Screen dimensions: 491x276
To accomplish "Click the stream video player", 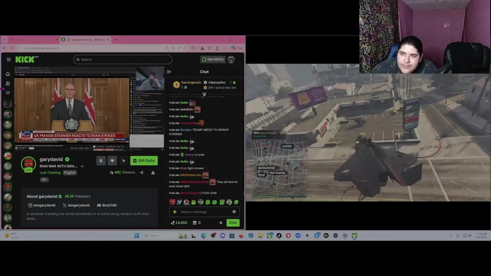I will 89,109.
